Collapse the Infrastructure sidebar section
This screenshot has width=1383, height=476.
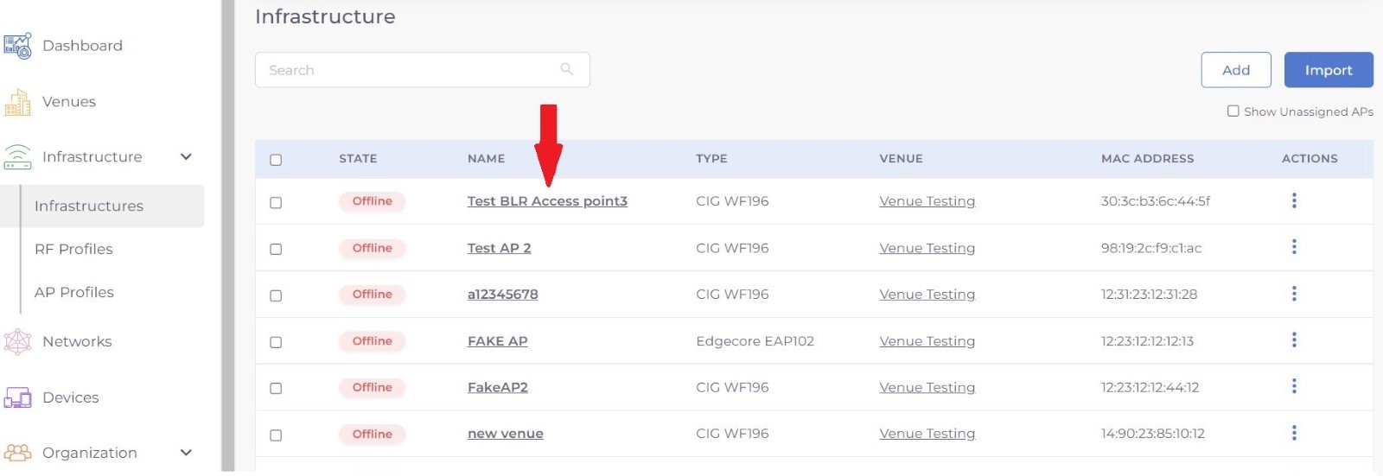186,156
